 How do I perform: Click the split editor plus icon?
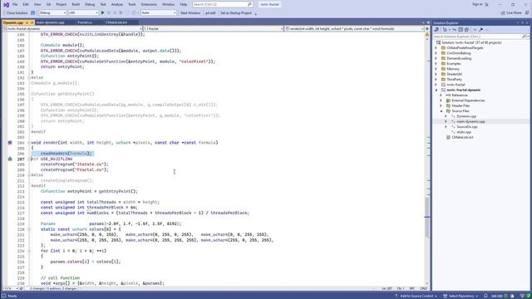click(x=426, y=29)
